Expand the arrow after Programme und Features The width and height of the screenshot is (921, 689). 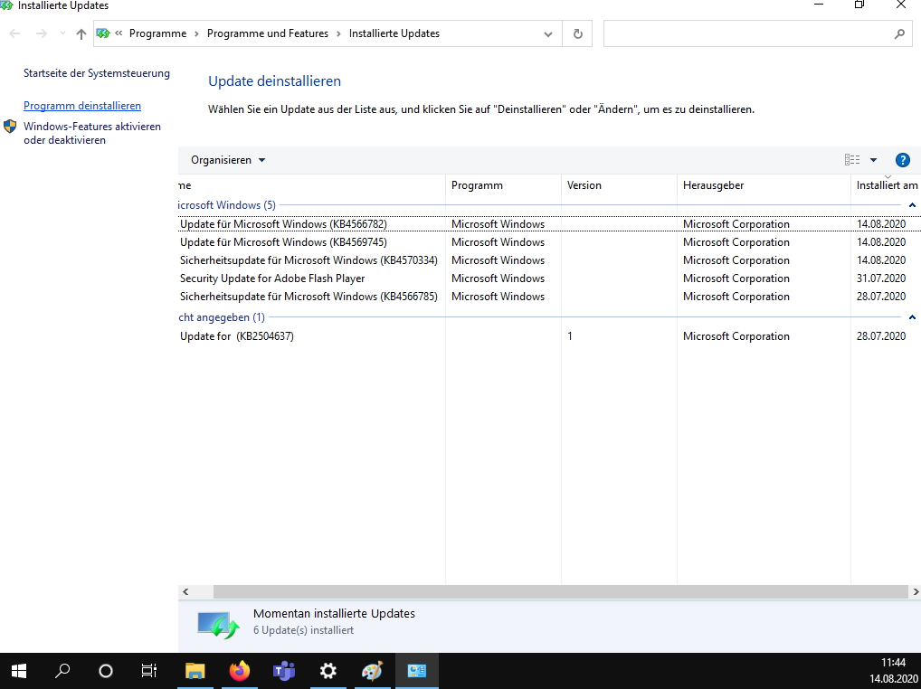click(338, 34)
